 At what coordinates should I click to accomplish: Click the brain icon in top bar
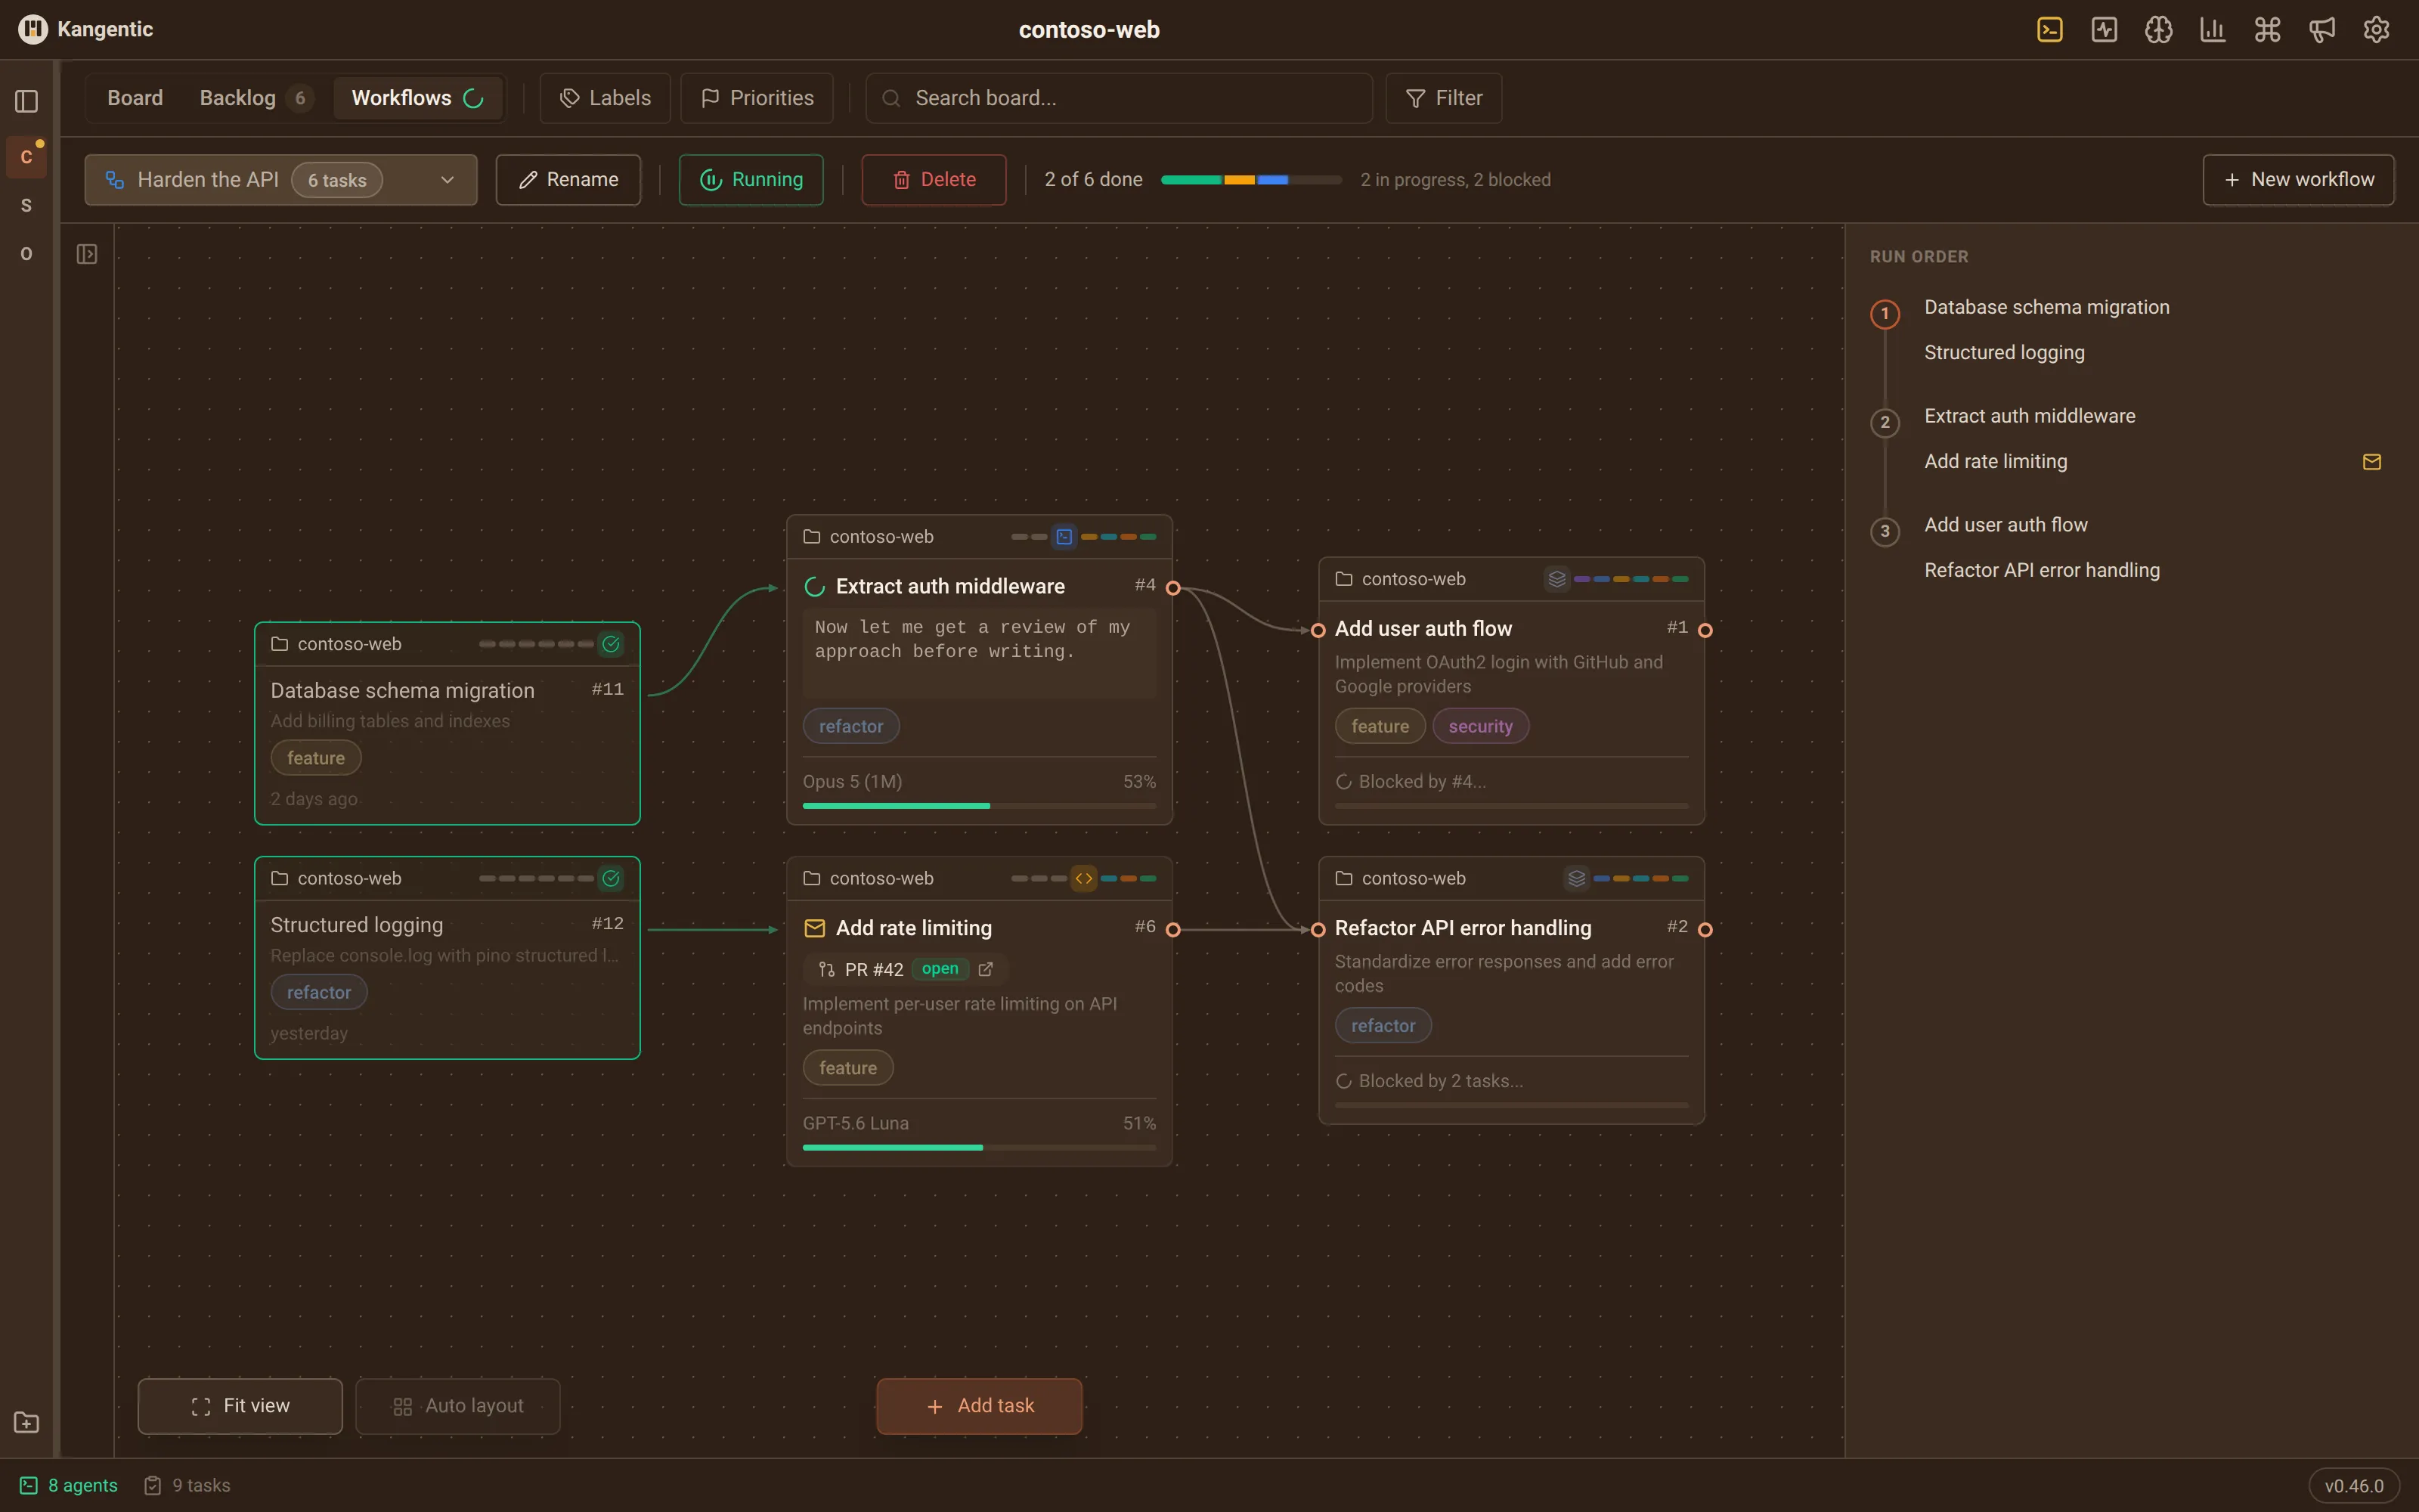coord(2158,30)
